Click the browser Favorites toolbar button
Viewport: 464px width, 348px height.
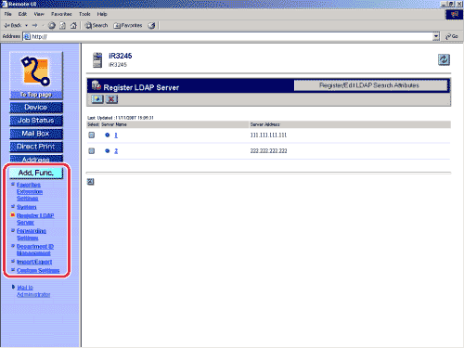click(x=128, y=25)
